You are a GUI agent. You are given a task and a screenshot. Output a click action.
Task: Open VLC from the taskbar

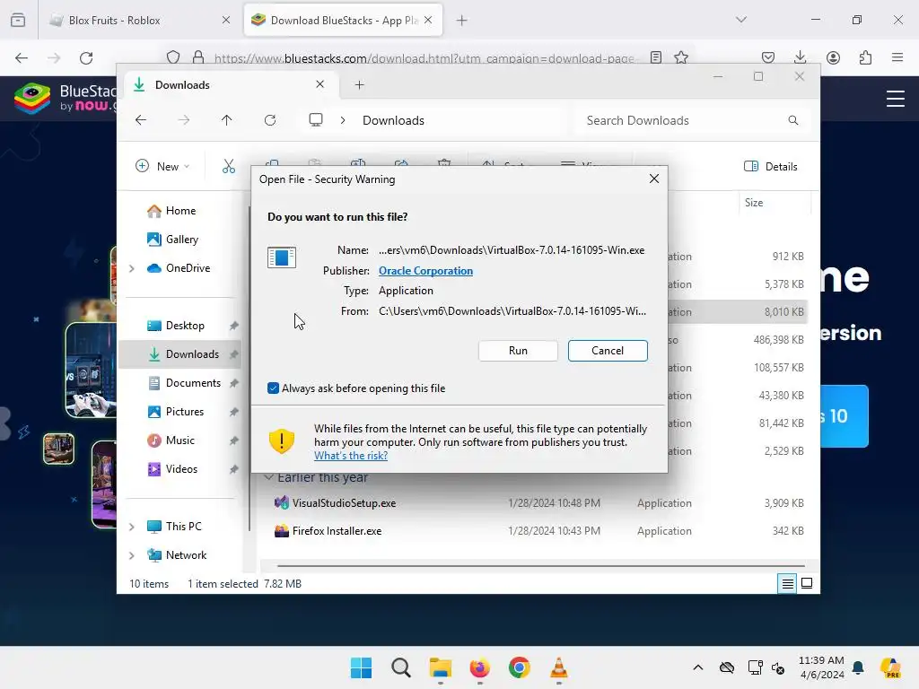[558, 667]
